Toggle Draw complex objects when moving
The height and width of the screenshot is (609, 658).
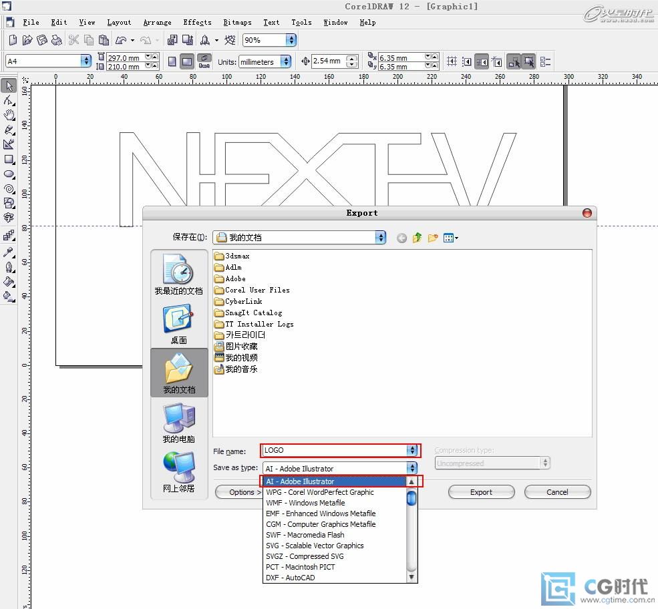click(514, 61)
